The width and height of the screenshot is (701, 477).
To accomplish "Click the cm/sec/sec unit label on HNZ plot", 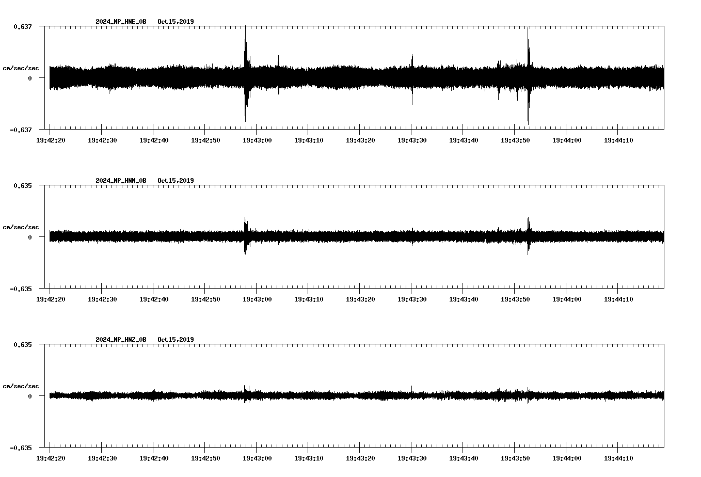I will coord(21,386).
